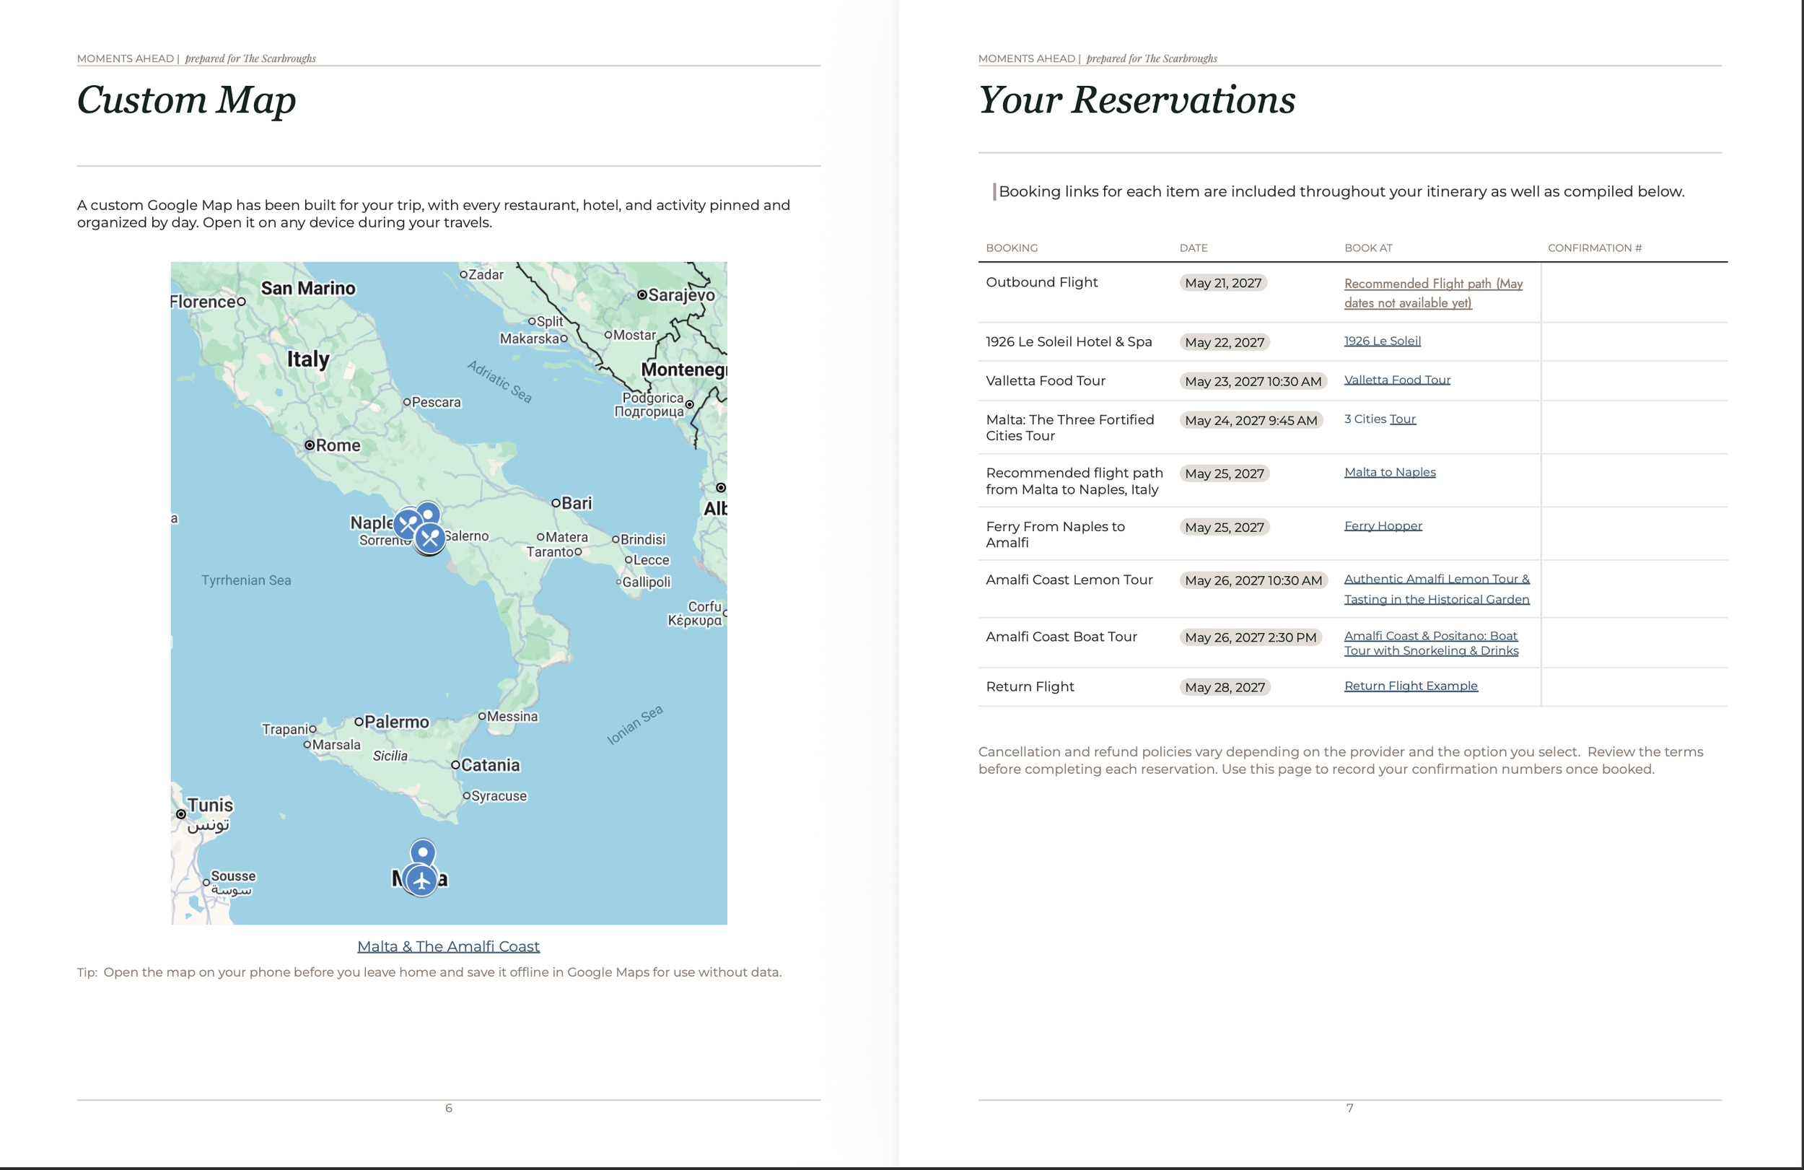
Task: Click the 'DATE' column header
Action: tap(1193, 248)
